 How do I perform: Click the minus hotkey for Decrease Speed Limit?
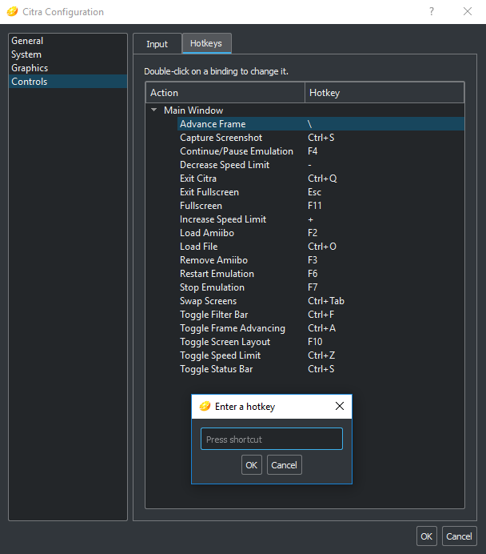tap(309, 165)
